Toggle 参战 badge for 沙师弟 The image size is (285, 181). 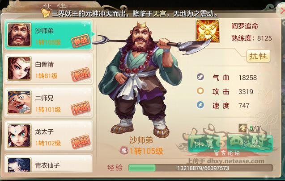[x=81, y=41]
